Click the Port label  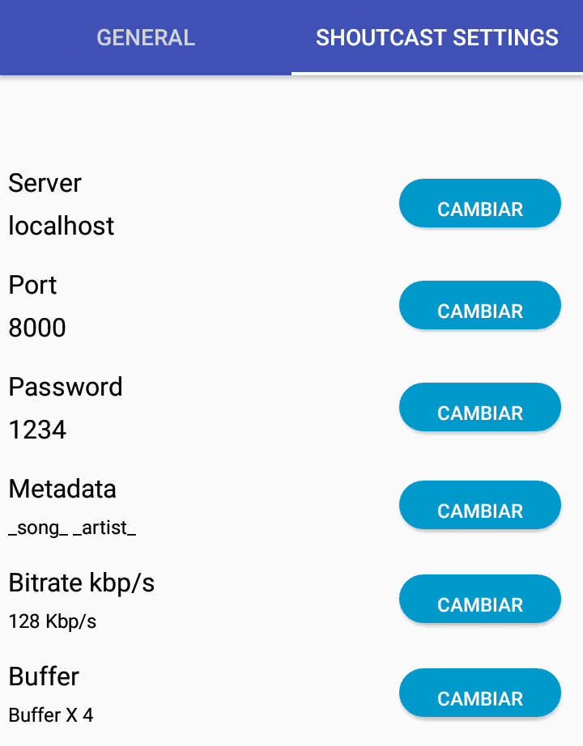[x=32, y=285]
